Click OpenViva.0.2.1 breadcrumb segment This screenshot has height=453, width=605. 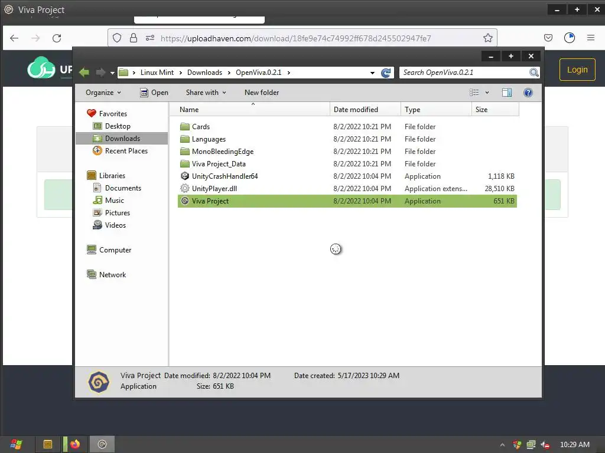pyautogui.click(x=259, y=73)
